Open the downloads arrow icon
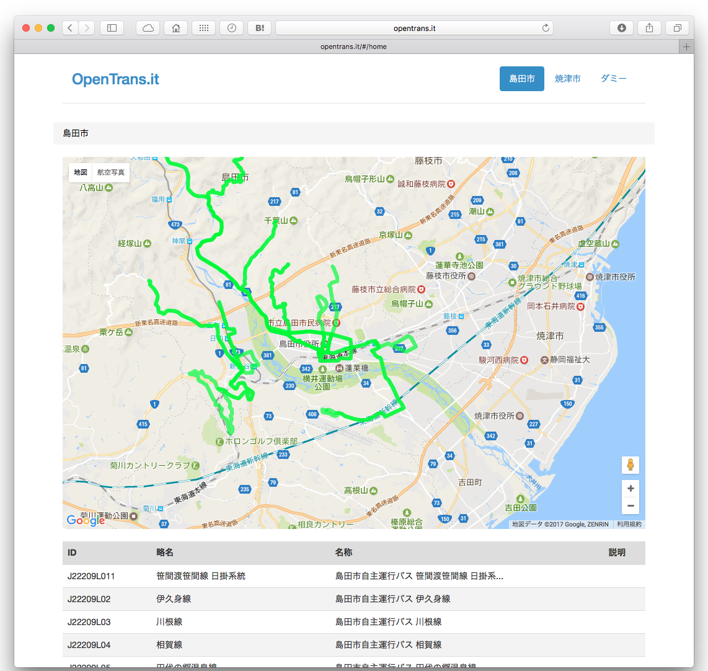 [x=622, y=28]
